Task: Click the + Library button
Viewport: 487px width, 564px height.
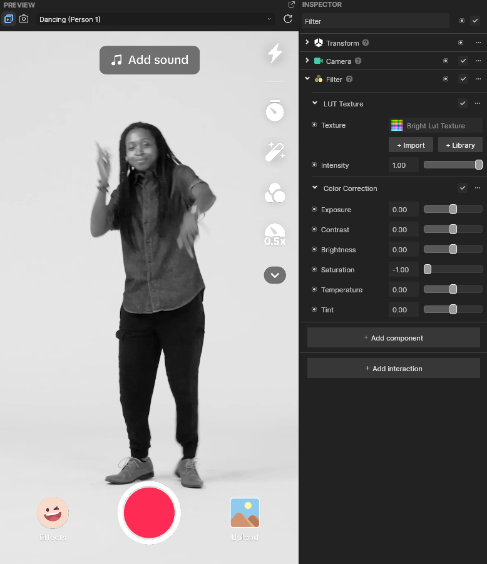Action: click(x=460, y=145)
